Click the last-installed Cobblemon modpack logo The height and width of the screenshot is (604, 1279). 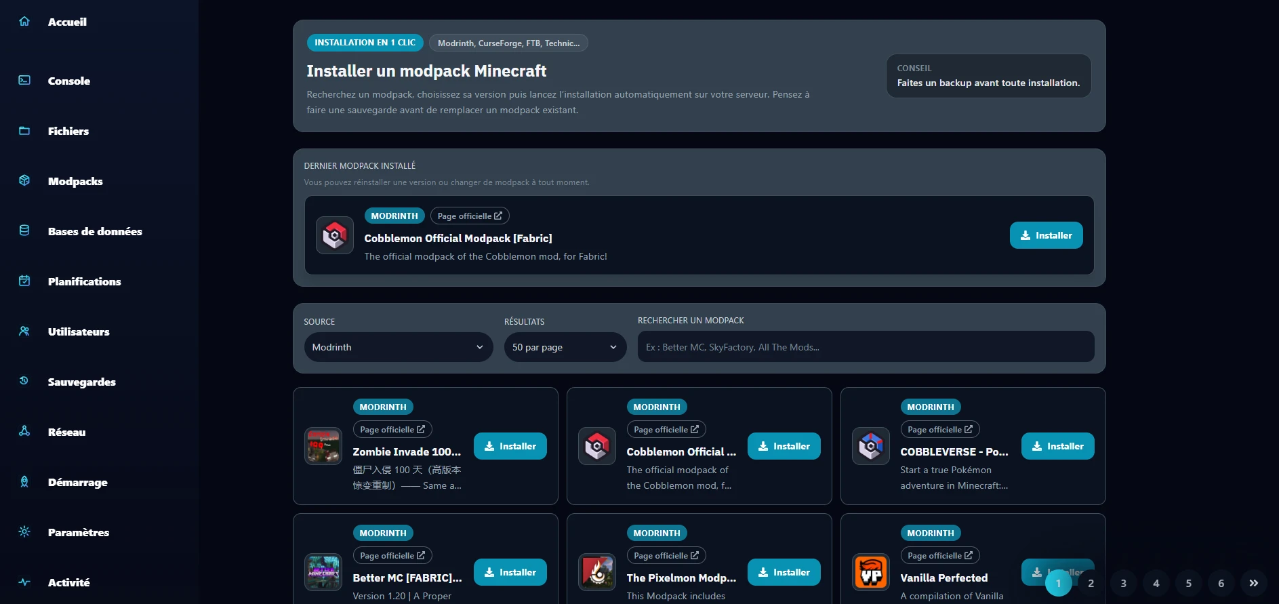(335, 235)
